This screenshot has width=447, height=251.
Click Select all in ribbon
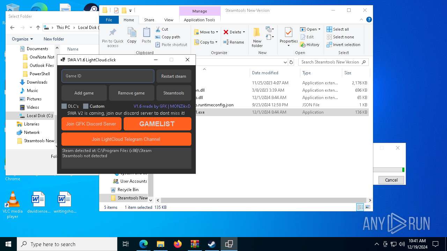(x=338, y=29)
